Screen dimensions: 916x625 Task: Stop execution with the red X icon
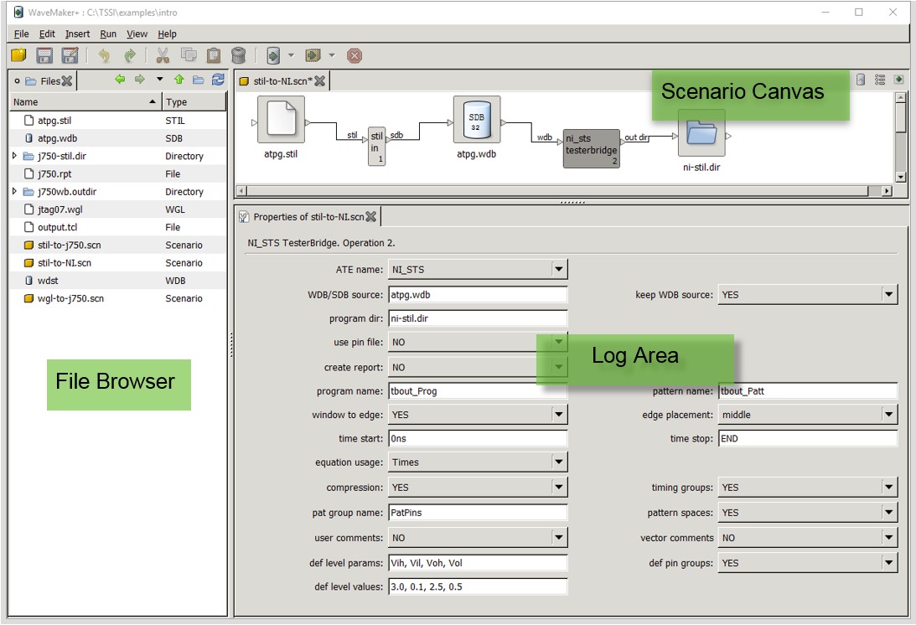[x=354, y=55]
